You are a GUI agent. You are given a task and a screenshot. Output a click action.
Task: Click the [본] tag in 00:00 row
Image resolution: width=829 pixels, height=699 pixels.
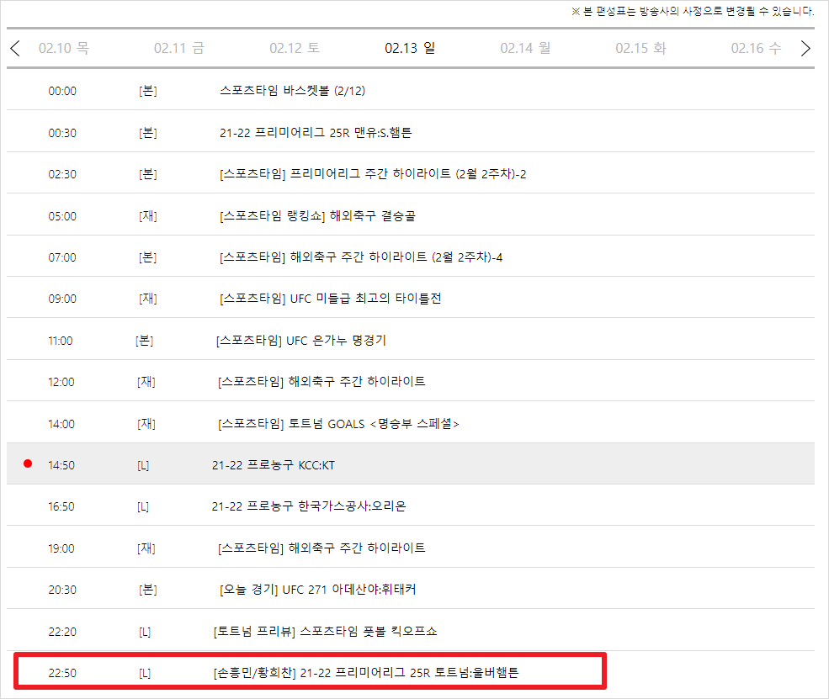click(148, 91)
